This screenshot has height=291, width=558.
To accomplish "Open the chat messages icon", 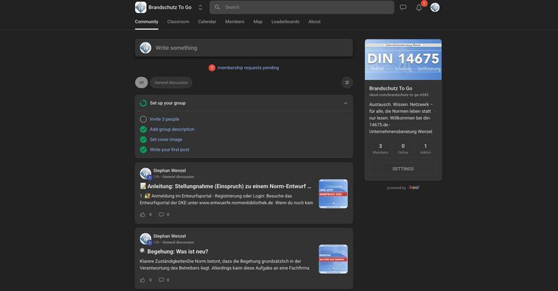I will coord(403,7).
